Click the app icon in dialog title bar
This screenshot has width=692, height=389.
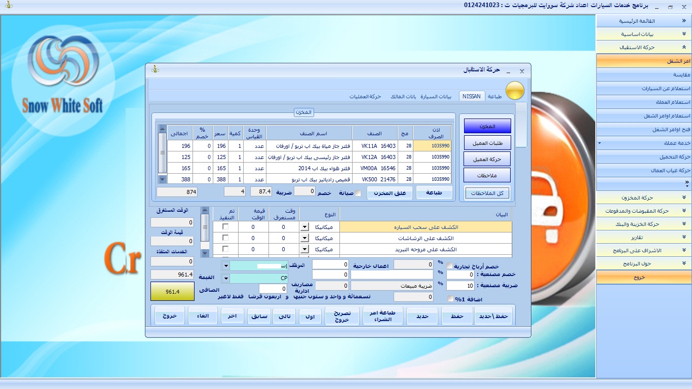156,69
